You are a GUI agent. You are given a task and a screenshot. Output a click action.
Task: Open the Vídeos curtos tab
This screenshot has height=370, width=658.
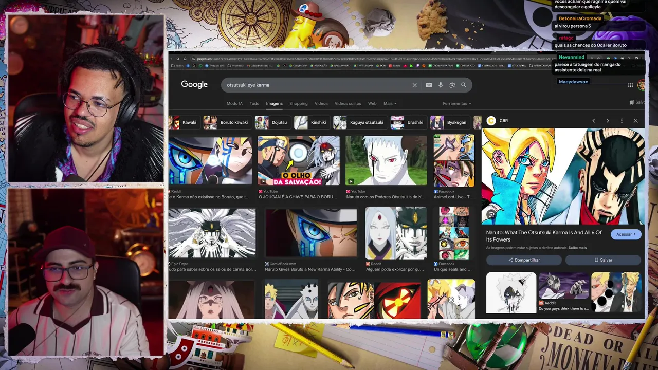click(x=348, y=104)
